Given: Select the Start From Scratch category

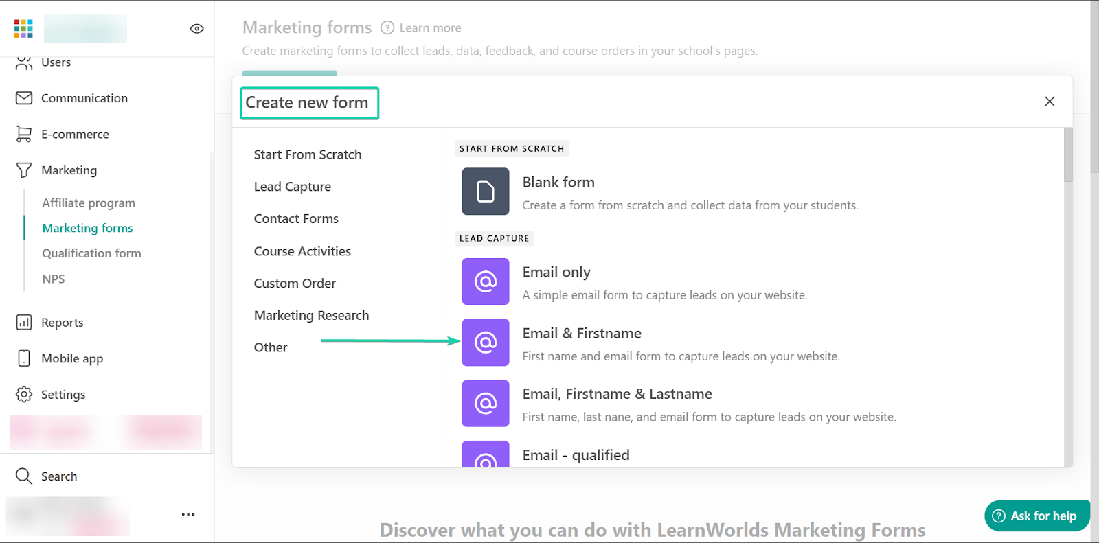Looking at the screenshot, I should coord(308,154).
